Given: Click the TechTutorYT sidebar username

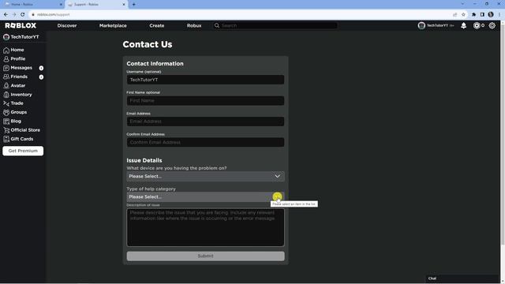Looking at the screenshot, I should [24, 37].
